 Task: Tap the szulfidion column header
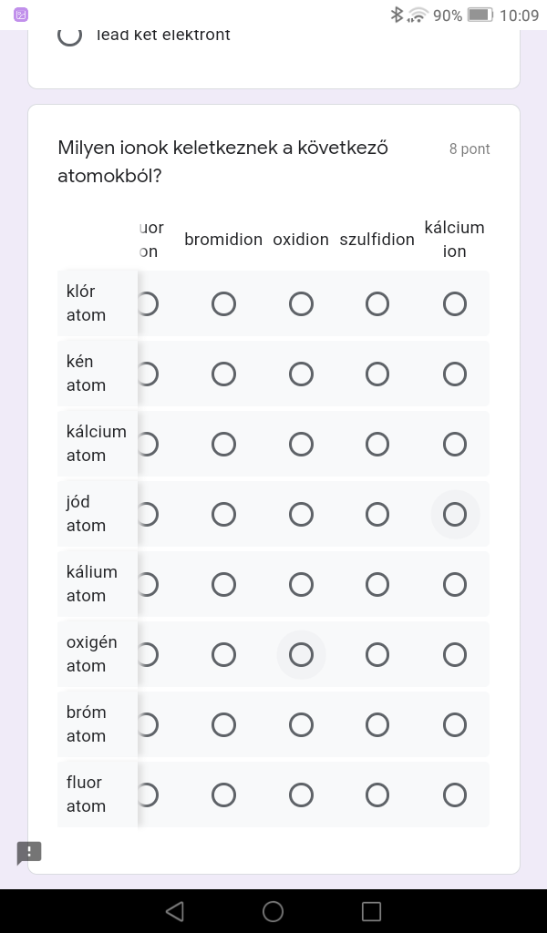click(377, 240)
